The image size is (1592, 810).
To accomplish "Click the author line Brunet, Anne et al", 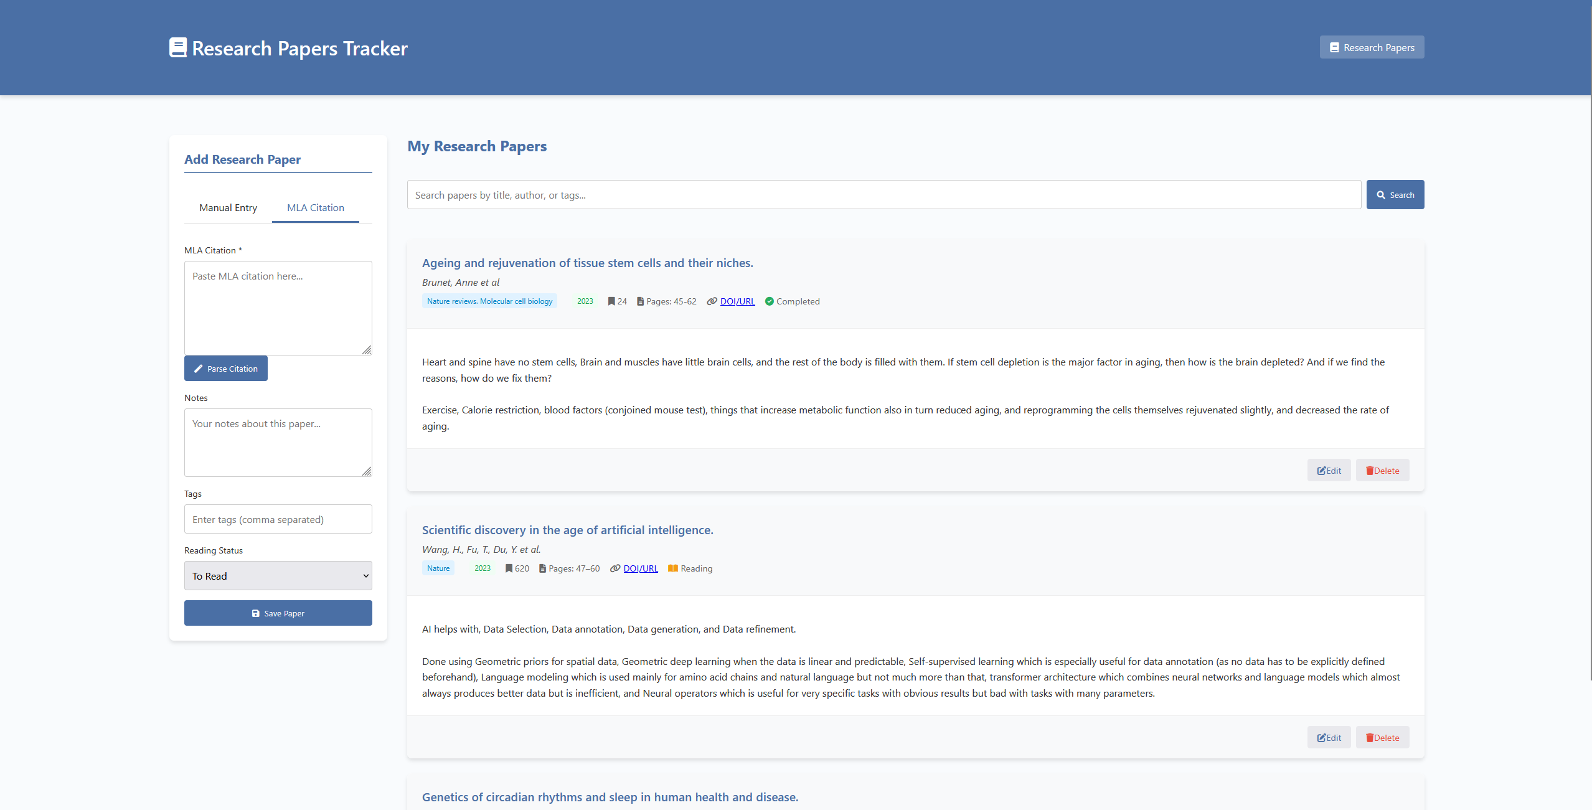I will click(x=461, y=282).
